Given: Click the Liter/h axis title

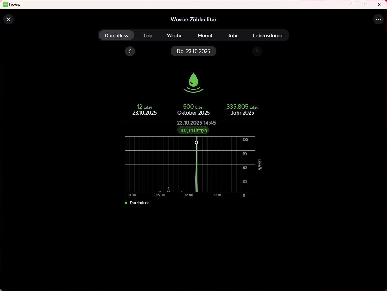Looking at the screenshot, I should tap(260, 164).
